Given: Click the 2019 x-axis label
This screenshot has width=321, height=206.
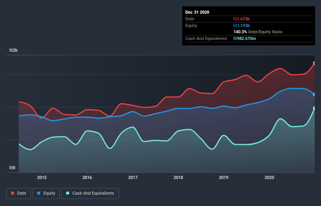Looking at the screenshot, I should point(224,177).
